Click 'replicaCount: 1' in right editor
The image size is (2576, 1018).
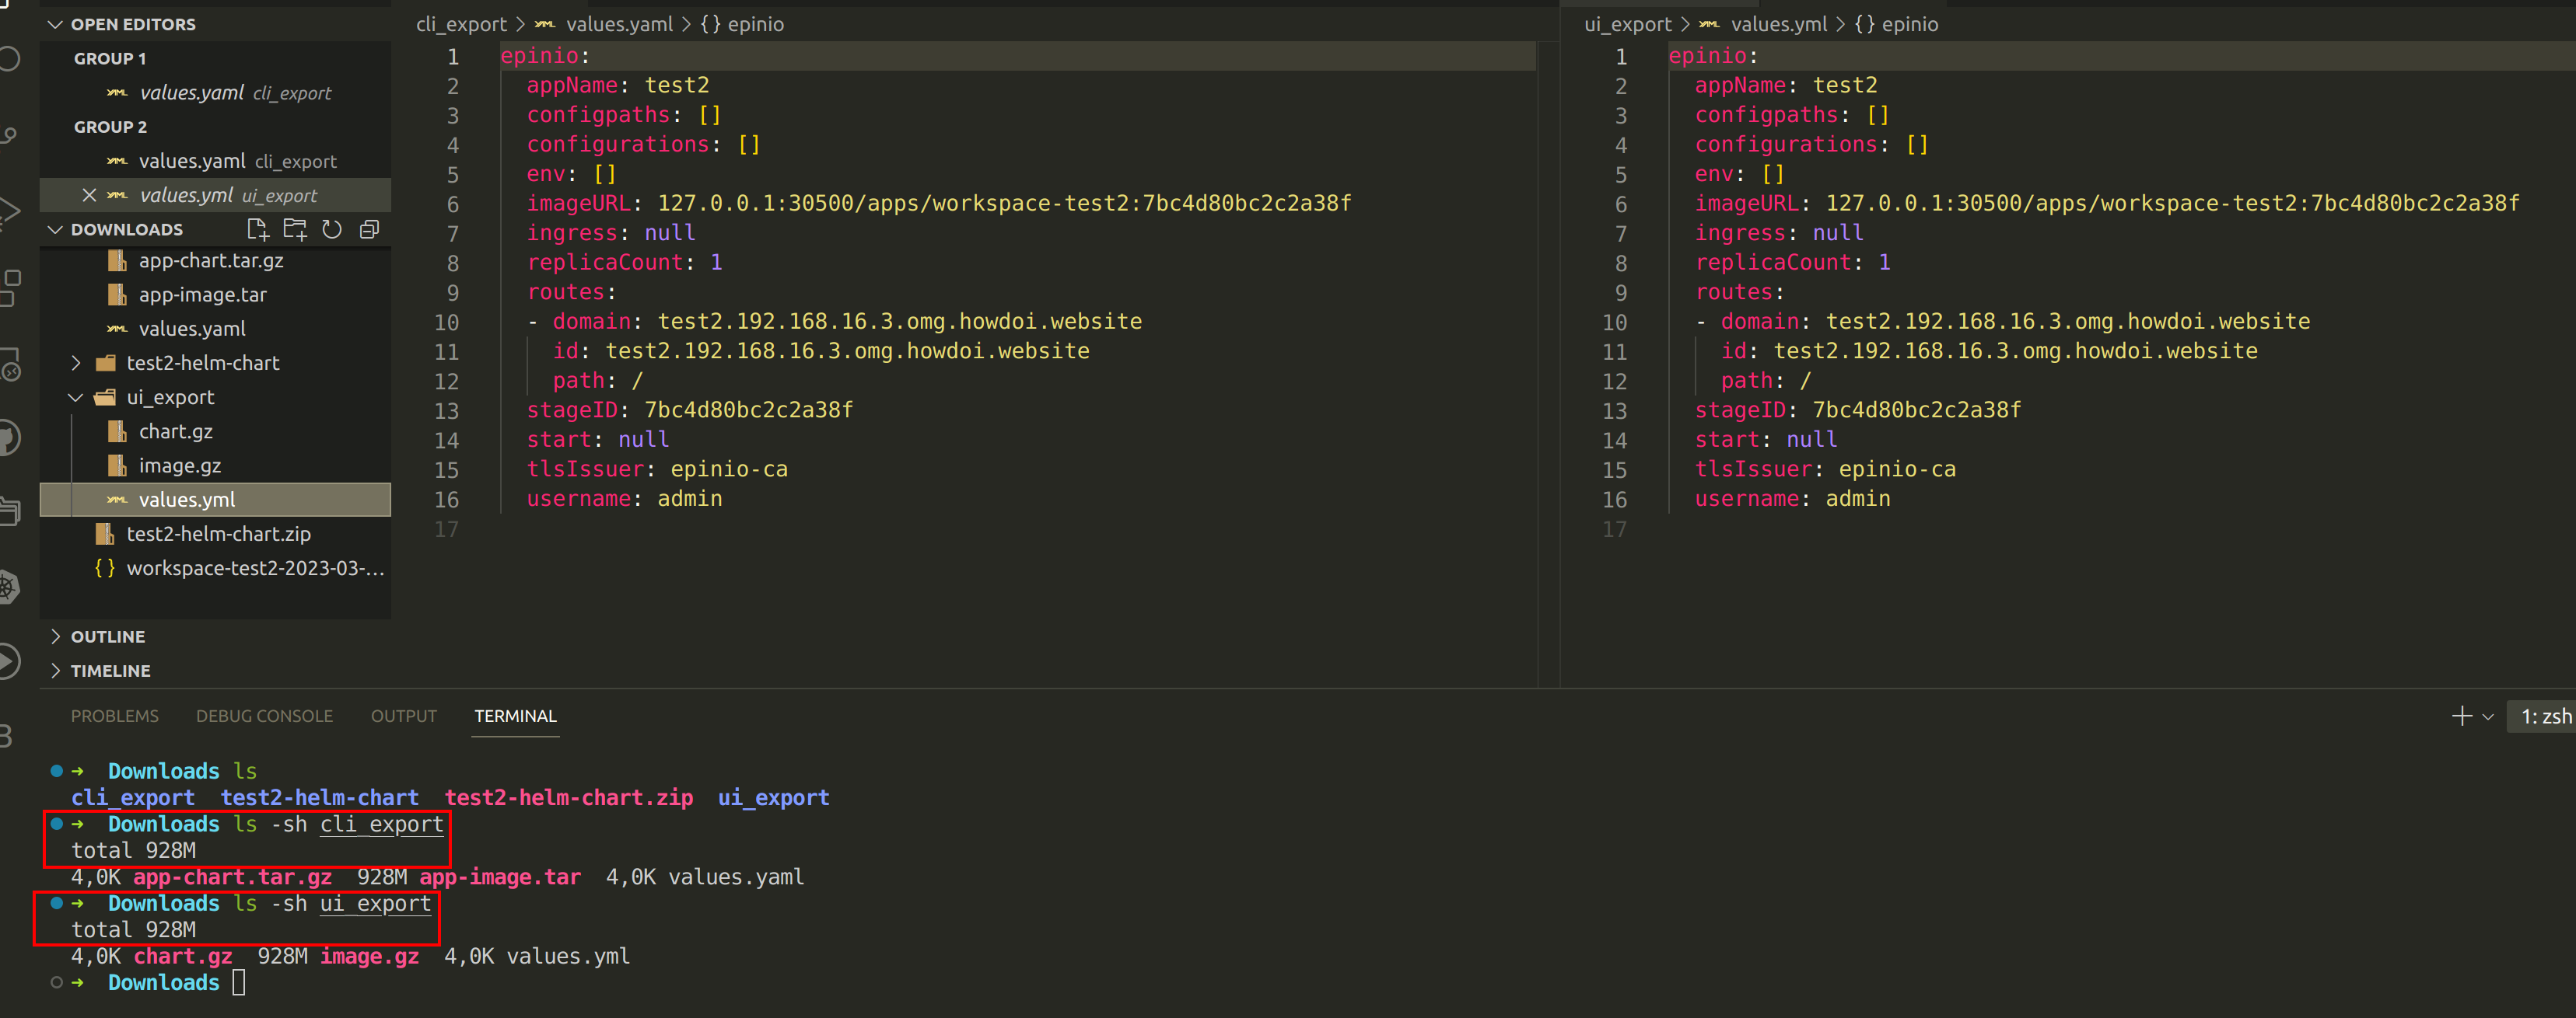point(1793,263)
